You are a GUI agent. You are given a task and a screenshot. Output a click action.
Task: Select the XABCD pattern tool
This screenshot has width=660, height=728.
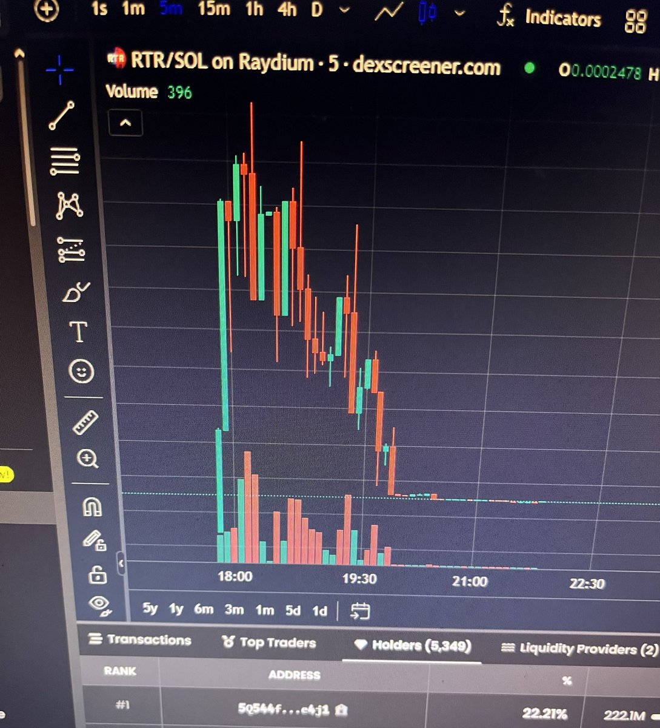[70, 205]
